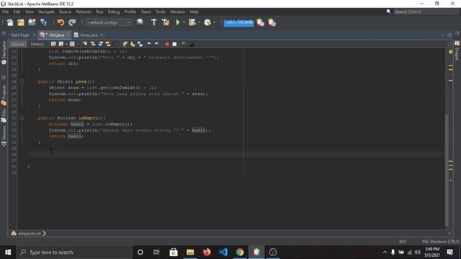Open the Source menu
461x259 pixels.
click(x=65, y=12)
